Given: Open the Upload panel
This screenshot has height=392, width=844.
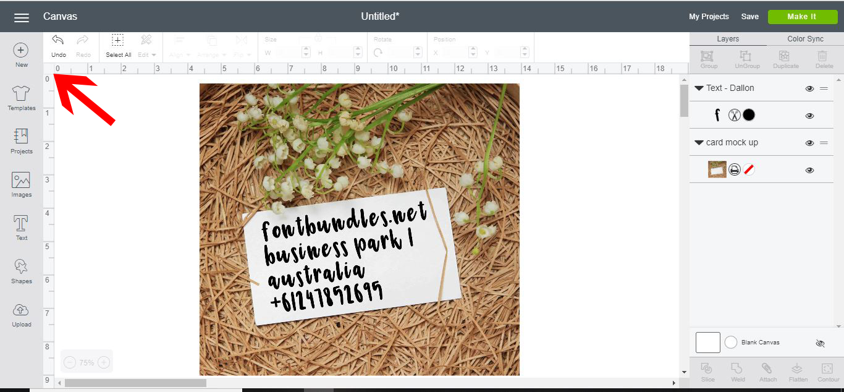Looking at the screenshot, I should click(21, 314).
